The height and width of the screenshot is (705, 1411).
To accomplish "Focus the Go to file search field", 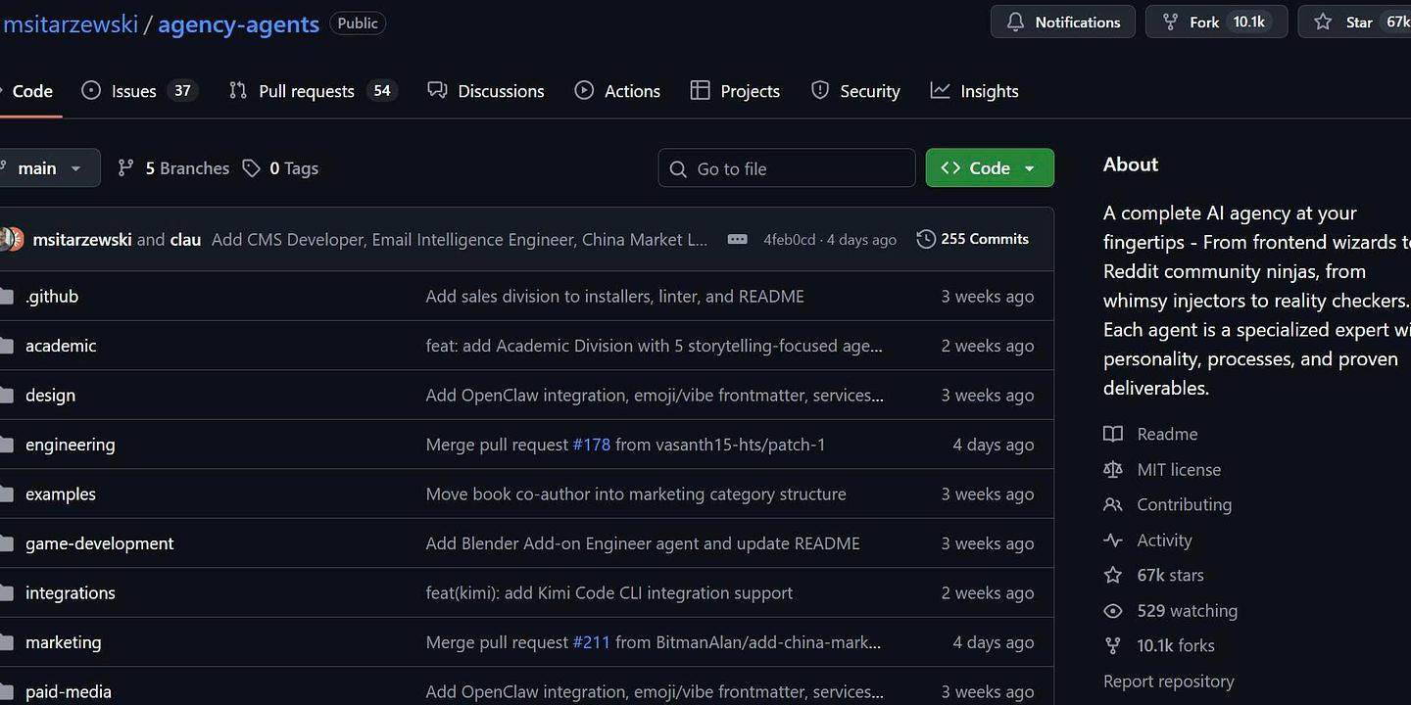I will click(x=787, y=168).
